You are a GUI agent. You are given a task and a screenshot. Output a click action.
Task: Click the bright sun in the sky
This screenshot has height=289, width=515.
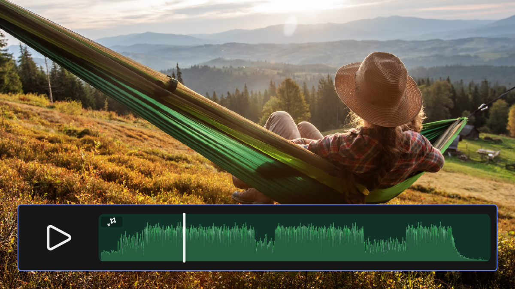296,6
